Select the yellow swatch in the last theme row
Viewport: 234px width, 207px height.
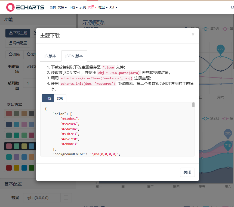(17, 168)
